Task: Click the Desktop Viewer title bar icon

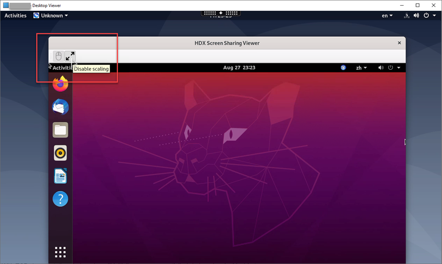Action: (x=6, y=5)
